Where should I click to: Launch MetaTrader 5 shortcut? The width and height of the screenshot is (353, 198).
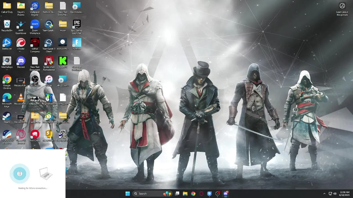click(49, 117)
